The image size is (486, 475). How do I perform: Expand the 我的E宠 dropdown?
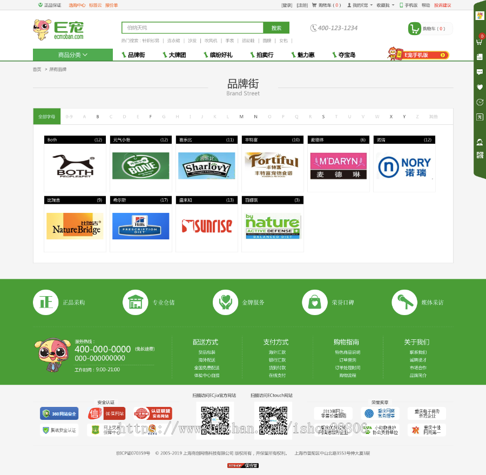[x=360, y=5]
